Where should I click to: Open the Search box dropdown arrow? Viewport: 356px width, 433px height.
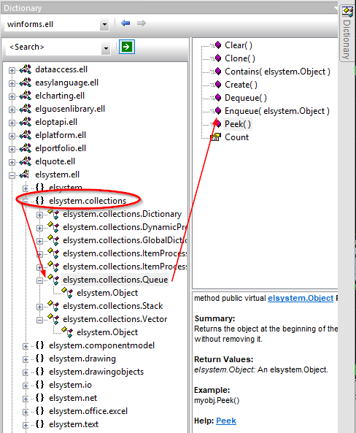(106, 49)
